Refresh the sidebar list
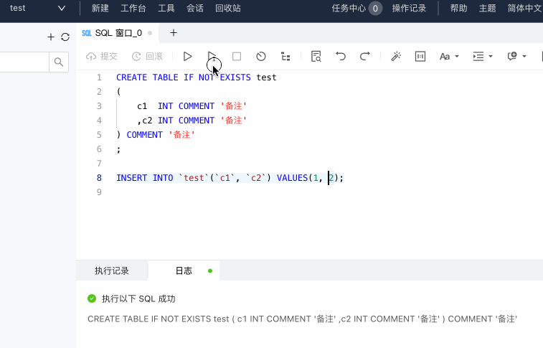Screen dimensions: 543x348 [65, 37]
